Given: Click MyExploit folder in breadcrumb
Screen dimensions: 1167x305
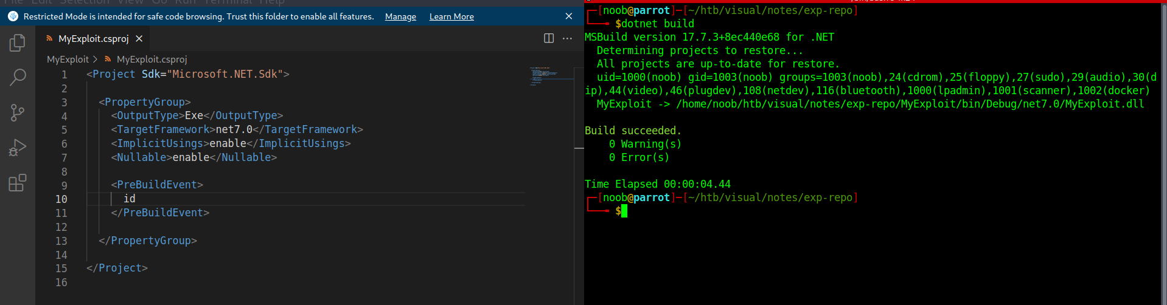Looking at the screenshot, I should pos(68,59).
